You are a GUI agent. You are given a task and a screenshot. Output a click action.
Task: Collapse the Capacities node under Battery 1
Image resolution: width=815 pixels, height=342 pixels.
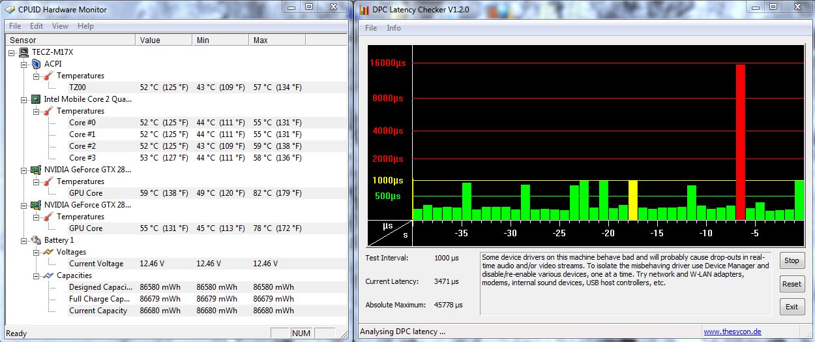point(37,275)
